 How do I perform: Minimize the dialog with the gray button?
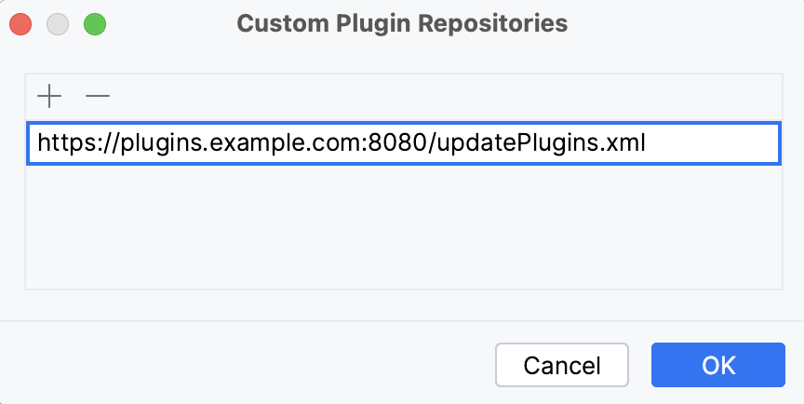tap(58, 23)
